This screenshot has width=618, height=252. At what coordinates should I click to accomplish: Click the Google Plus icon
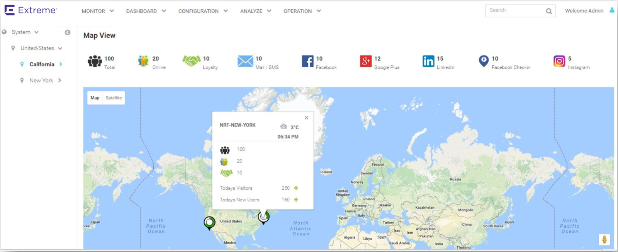click(x=366, y=61)
